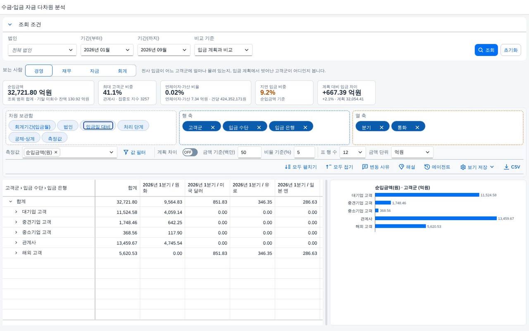Open the 에이전트 history icon

coord(427,167)
